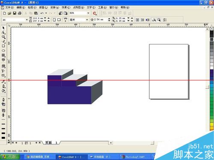Click the white page rectangle on canvas

click(169, 71)
